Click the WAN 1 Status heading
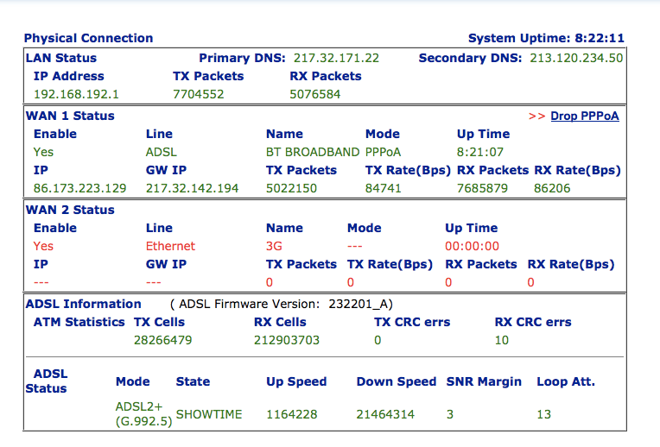The image size is (660, 447). (70, 116)
